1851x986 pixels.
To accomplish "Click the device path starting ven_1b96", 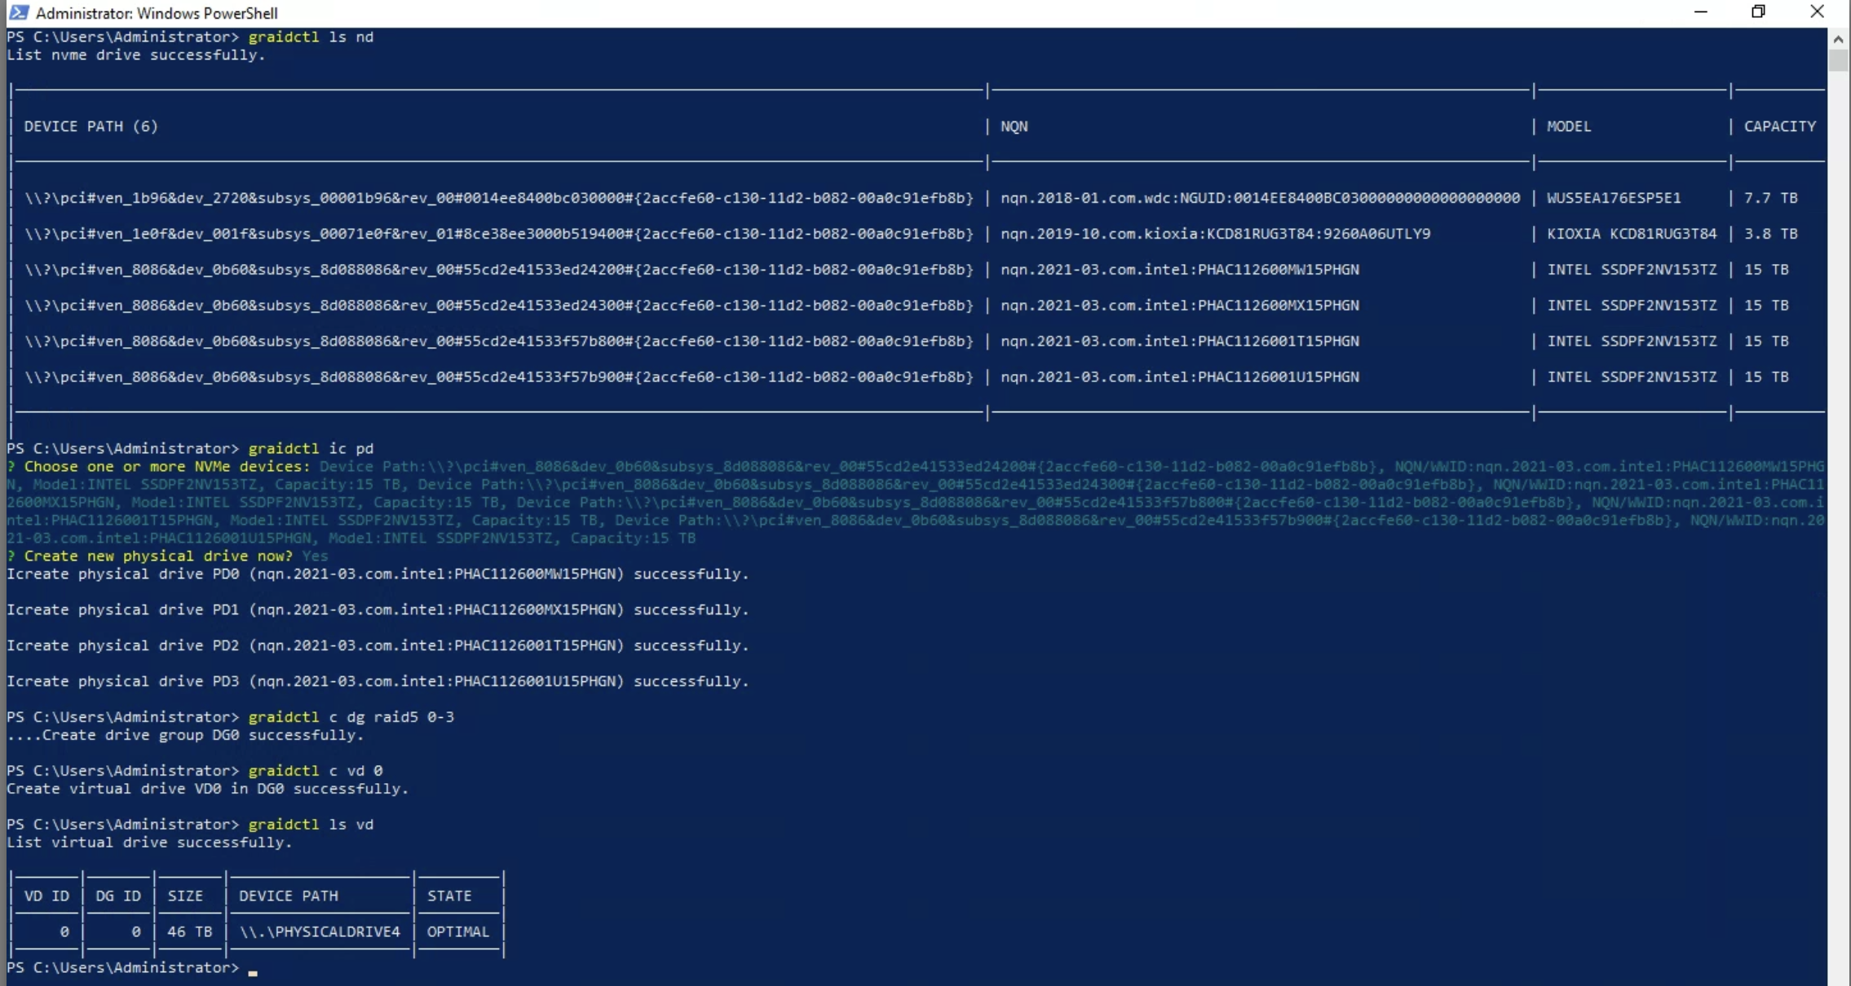I will coord(498,198).
